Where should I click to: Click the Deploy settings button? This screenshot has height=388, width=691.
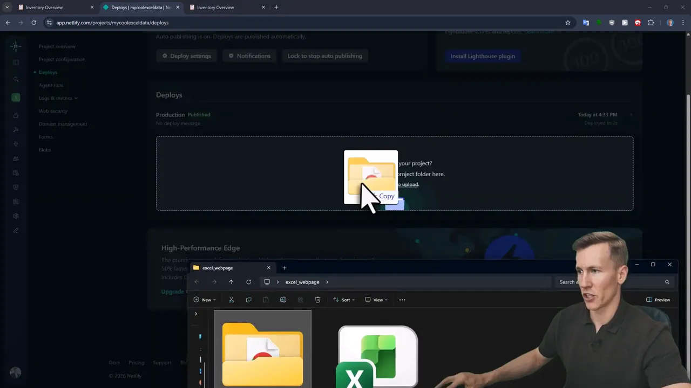(x=187, y=56)
